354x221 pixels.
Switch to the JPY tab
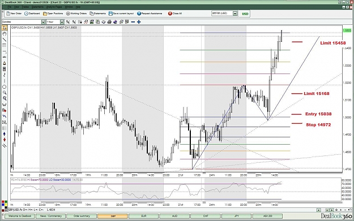click(x=236, y=216)
